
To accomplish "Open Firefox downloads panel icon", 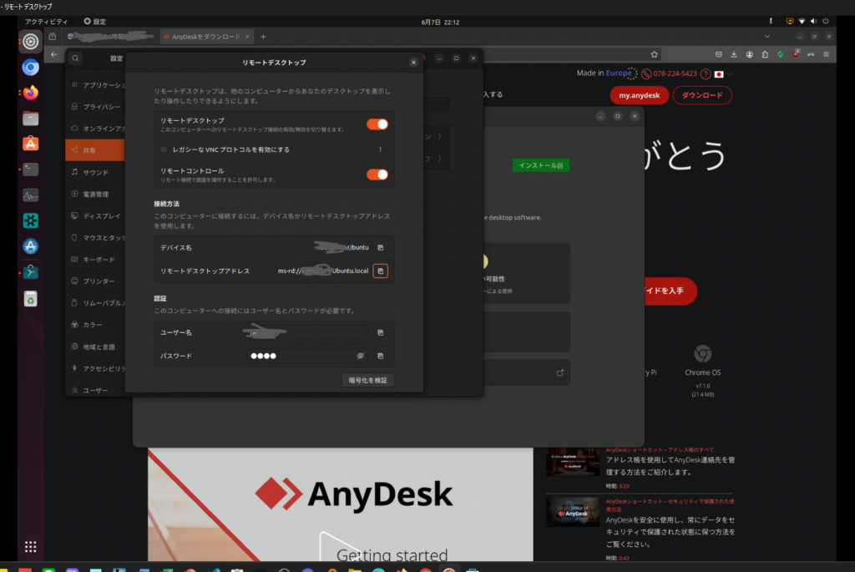I will [x=733, y=54].
